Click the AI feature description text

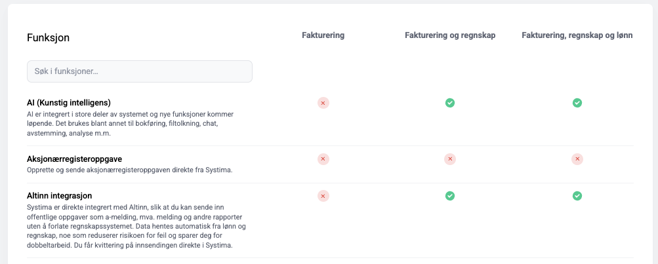coord(130,124)
